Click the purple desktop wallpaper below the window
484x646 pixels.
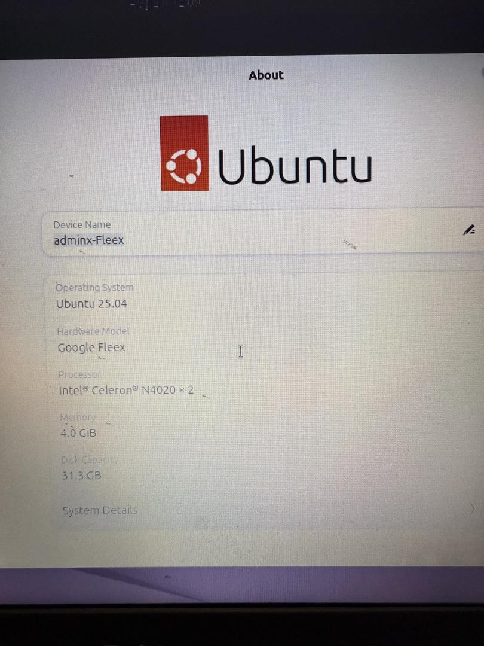242,585
